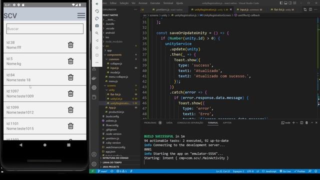Switch to the JUPYTER panel tab
320x180 pixels.
coord(227,122)
